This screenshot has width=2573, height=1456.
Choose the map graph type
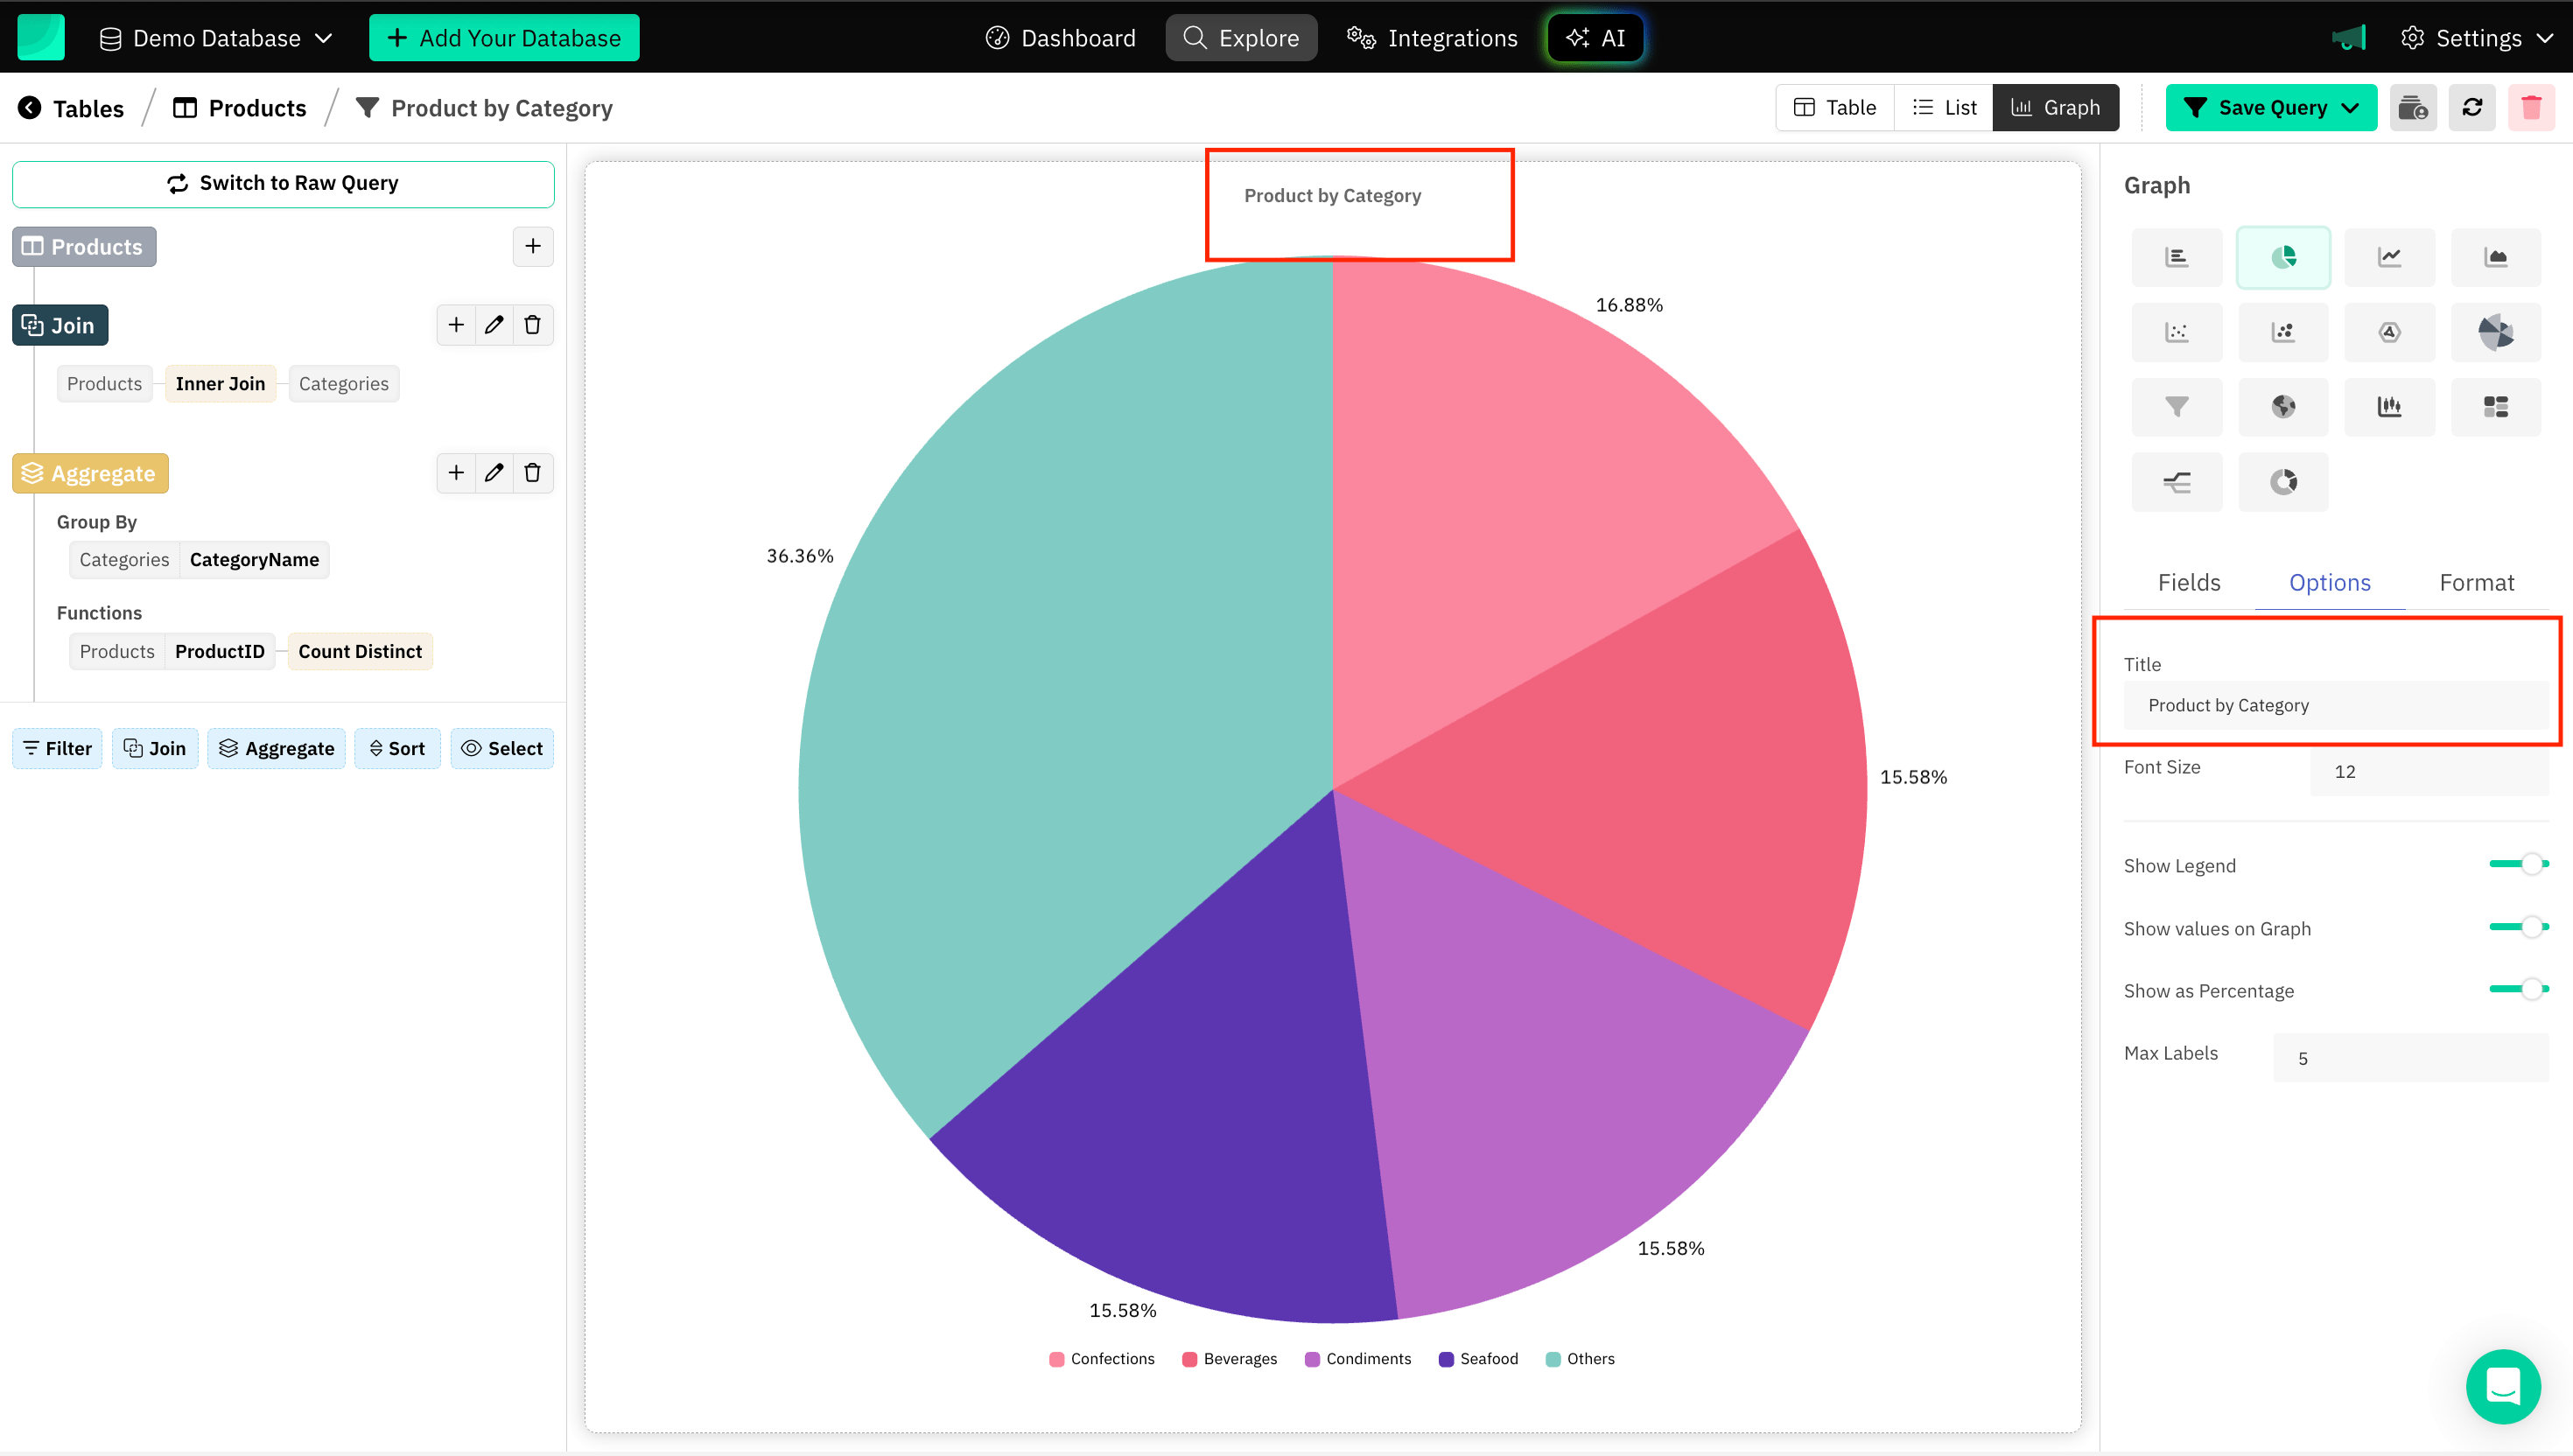[x=2283, y=406]
